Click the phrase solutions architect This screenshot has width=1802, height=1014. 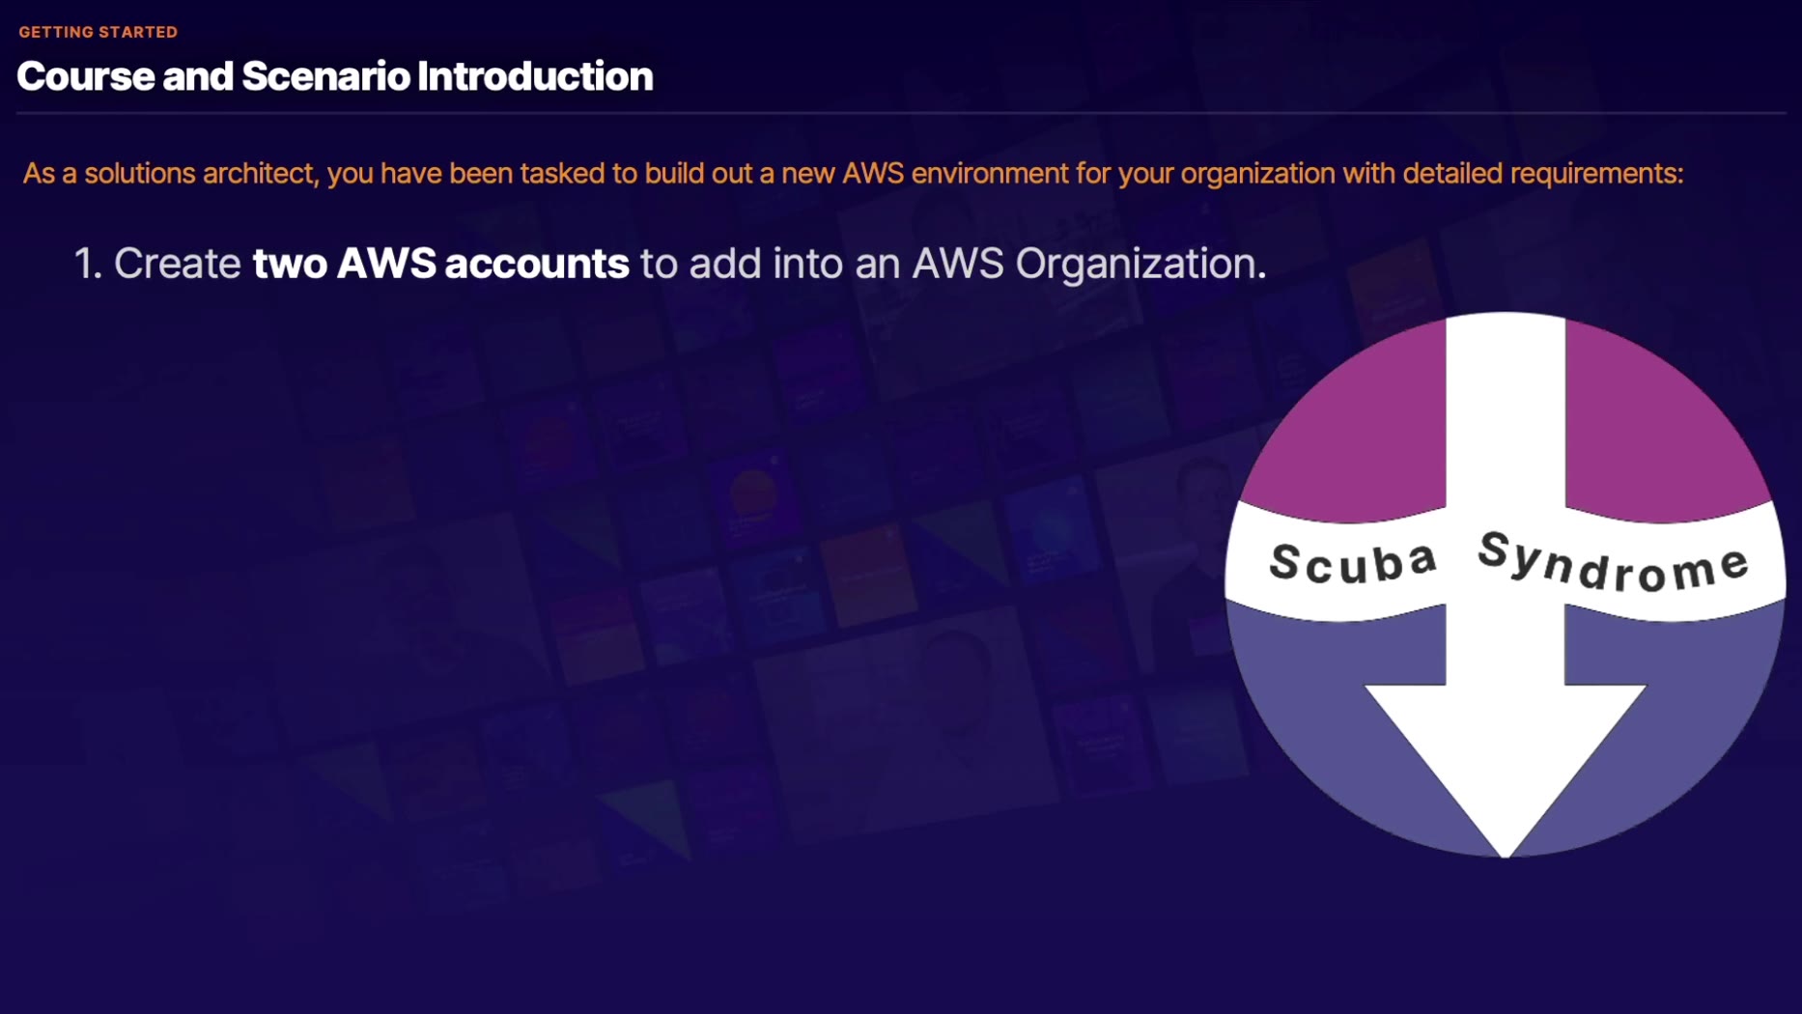tap(200, 174)
